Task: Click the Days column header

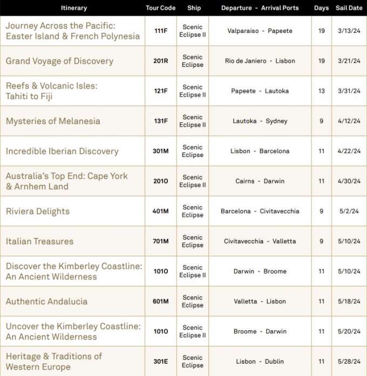Action: [x=321, y=8]
